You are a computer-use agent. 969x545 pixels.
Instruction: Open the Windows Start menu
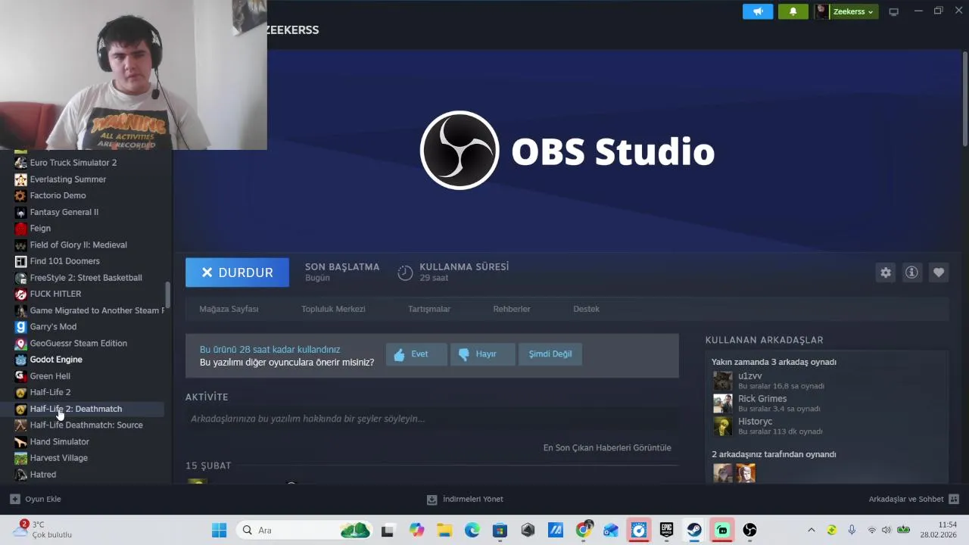220,530
